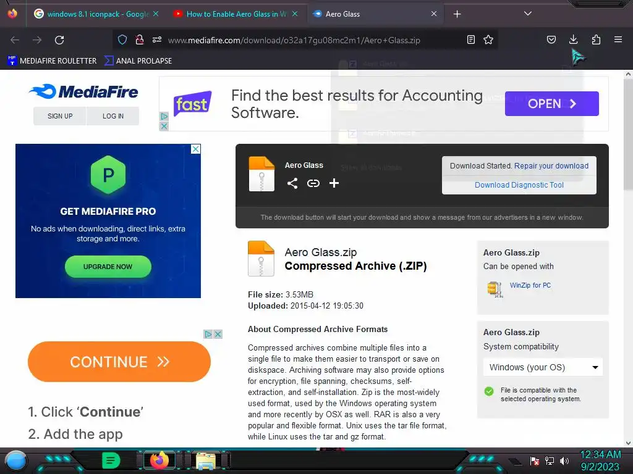
Task: Open the Action Center flag icon
Action: click(x=535, y=460)
